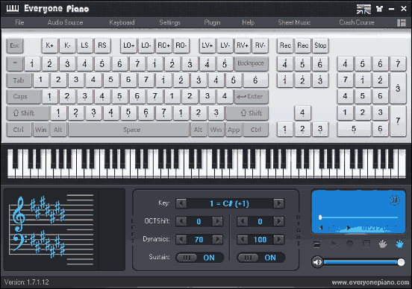The height and width of the screenshot is (289, 412).
Task: Click the RS key button
Action: tap(102, 45)
